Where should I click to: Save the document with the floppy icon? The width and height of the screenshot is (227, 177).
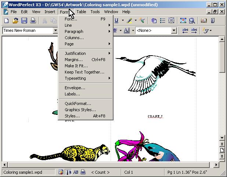coord(24,20)
